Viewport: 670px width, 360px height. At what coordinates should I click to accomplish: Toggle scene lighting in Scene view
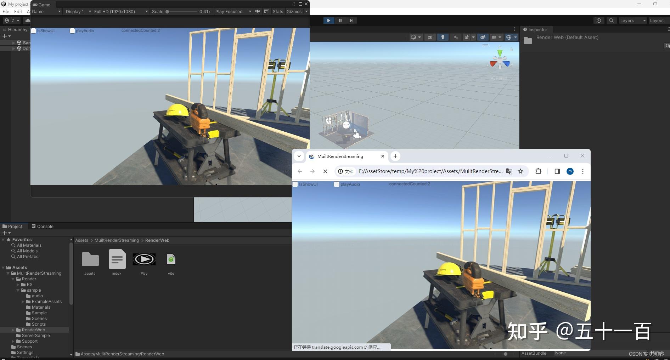click(x=443, y=37)
